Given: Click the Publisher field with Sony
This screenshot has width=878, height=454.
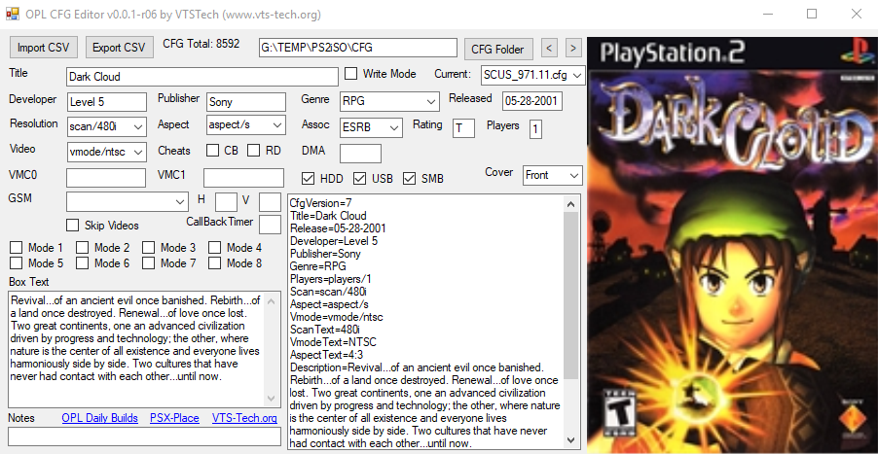Looking at the screenshot, I should 246,102.
